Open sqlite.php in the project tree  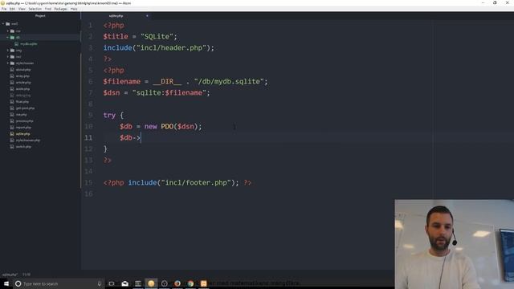[x=22, y=134]
